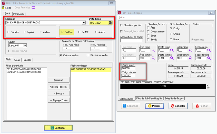Click the app logo icon of the Provisão window
Screen dimensions: 217x134
coord(3,3)
